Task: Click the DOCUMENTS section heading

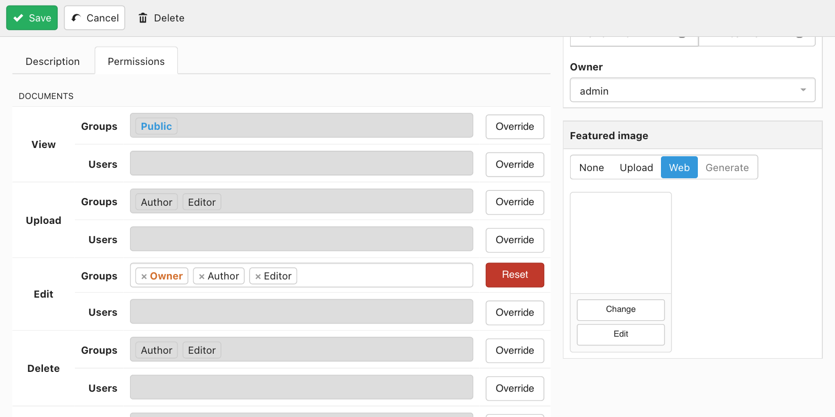Action: pos(46,96)
